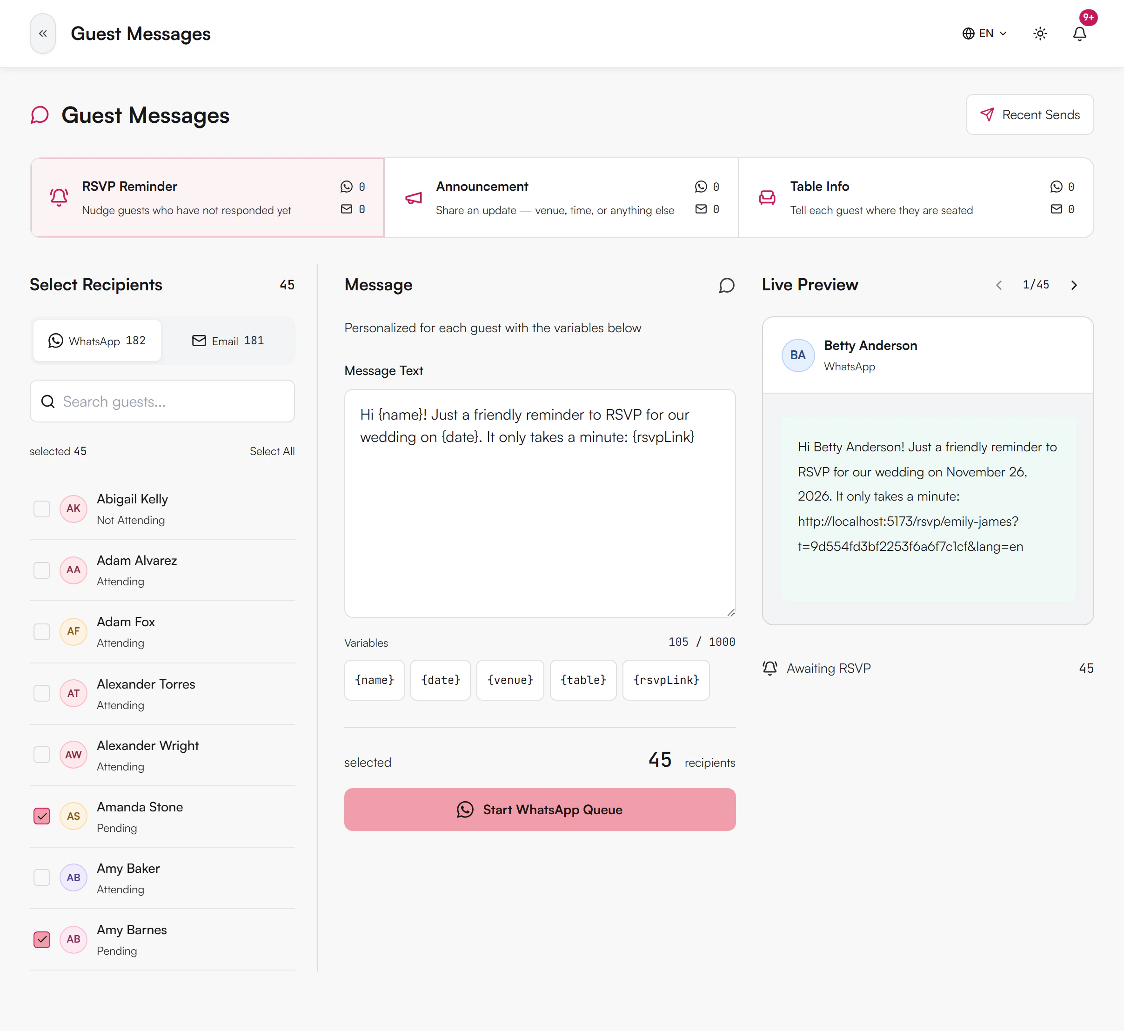Viewport: 1124px width, 1031px height.
Task: Click Abigail Kelly's AK avatar
Action: pos(74,509)
